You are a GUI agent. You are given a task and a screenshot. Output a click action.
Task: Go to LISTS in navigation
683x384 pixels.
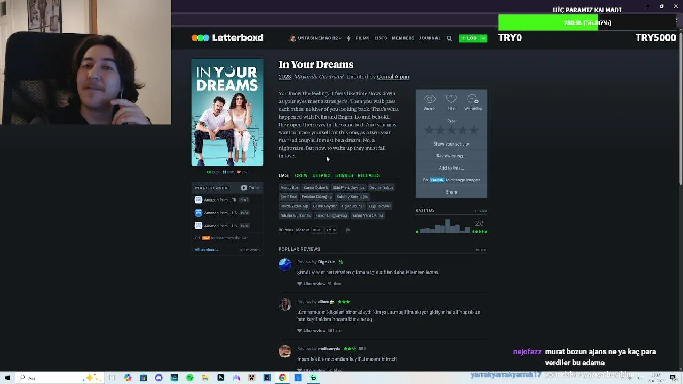[380, 38]
